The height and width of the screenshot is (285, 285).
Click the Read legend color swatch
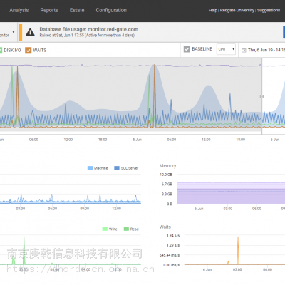click(126, 229)
